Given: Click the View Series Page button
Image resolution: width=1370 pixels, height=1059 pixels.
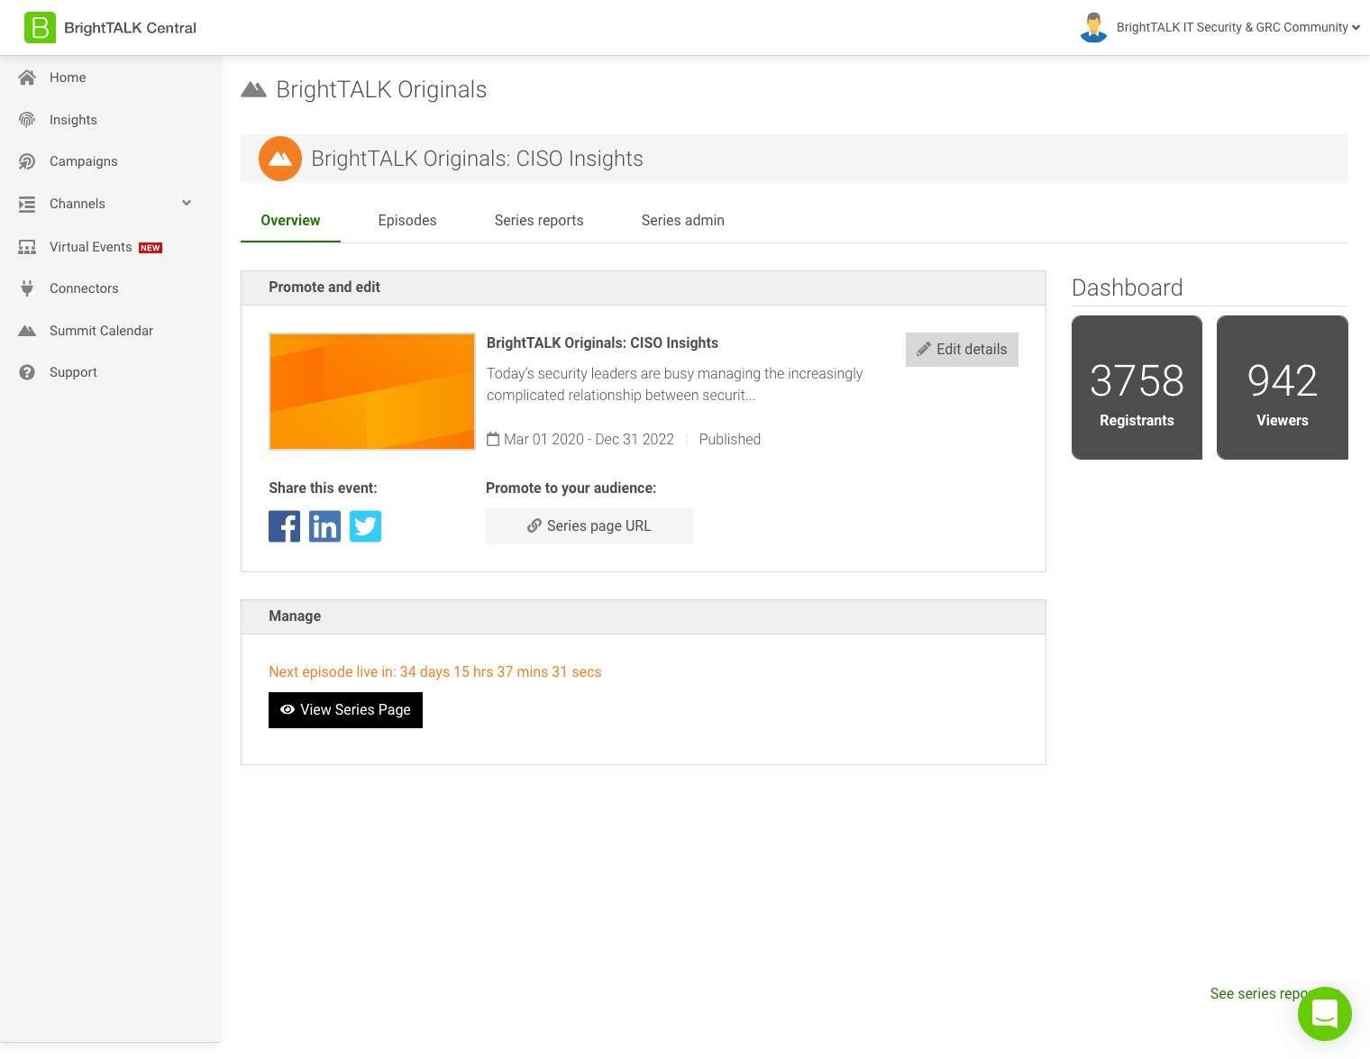Looking at the screenshot, I should (345, 710).
